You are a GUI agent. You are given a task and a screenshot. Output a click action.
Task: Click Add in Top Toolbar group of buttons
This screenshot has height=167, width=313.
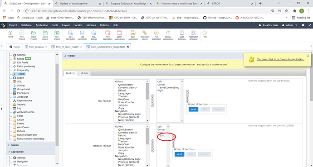point(193,109)
